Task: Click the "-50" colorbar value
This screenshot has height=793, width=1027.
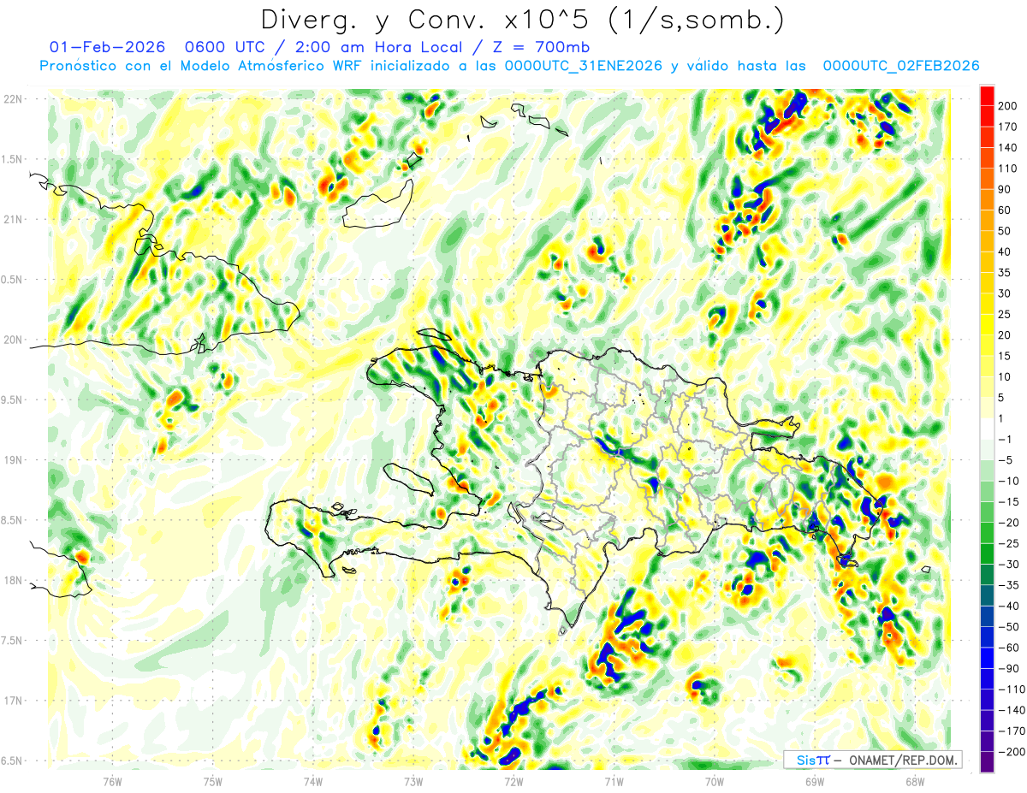Action: pyautogui.click(x=1011, y=627)
